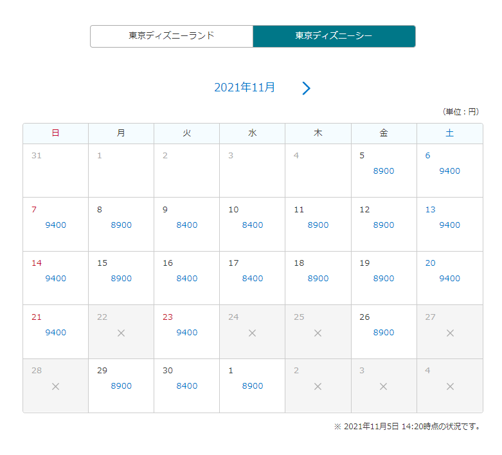Viewport: 502px width, 455px height.
Task: Choose November 18 priced 8900
Action: [x=318, y=278]
